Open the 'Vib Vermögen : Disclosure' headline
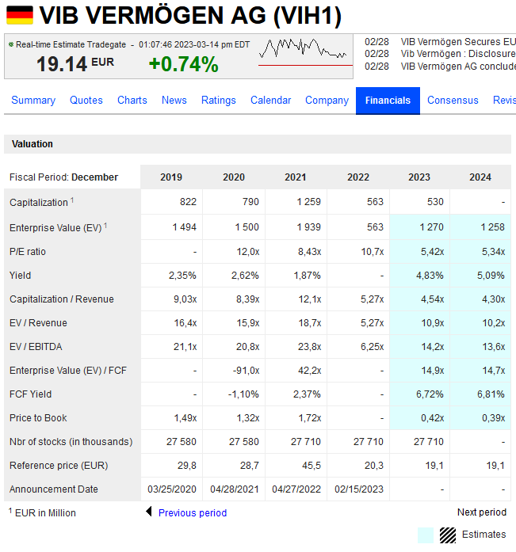Viewport: 516px width, 552px height. (458, 54)
